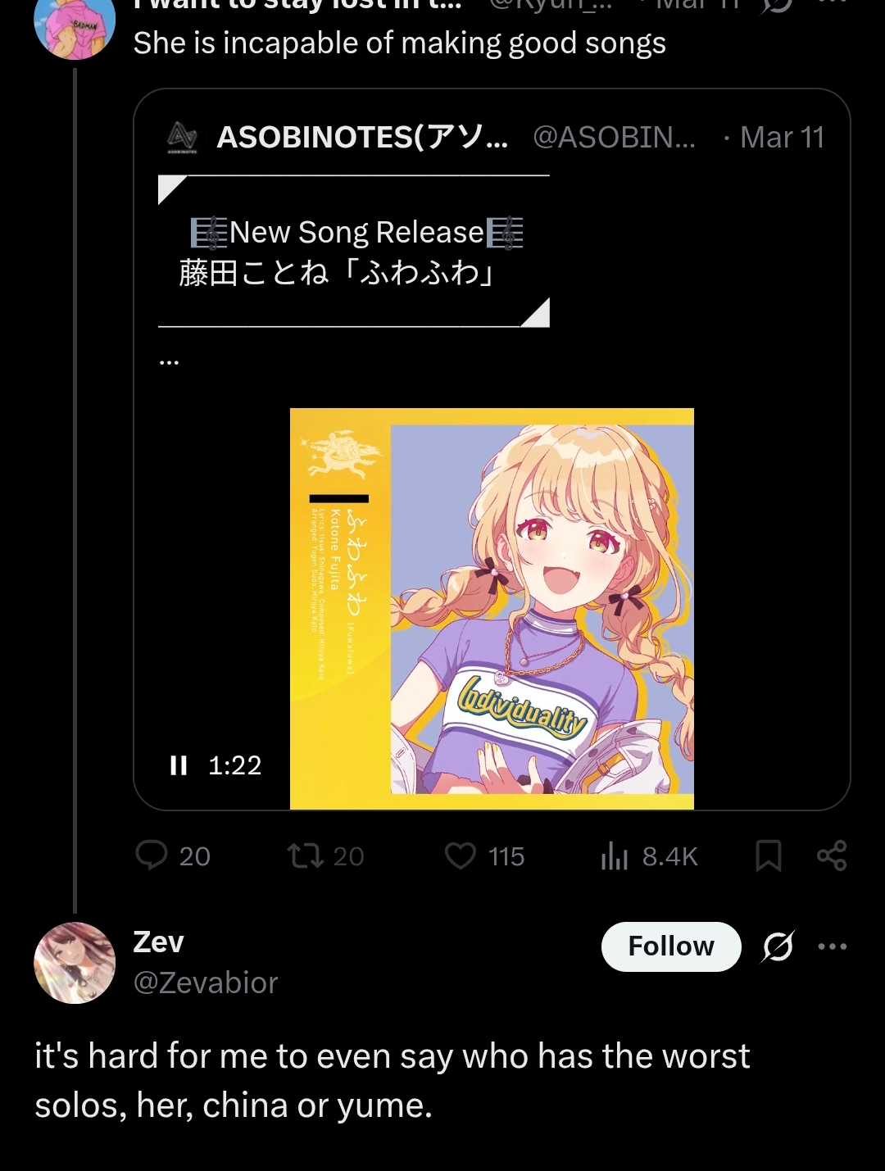Bookmark the quoted post
The image size is (885, 1171).
pos(768,856)
